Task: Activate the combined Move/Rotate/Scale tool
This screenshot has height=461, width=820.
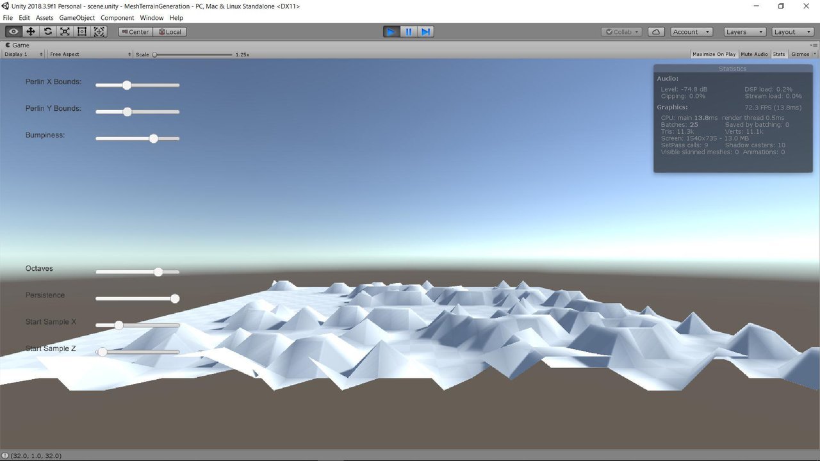Action: pos(99,31)
